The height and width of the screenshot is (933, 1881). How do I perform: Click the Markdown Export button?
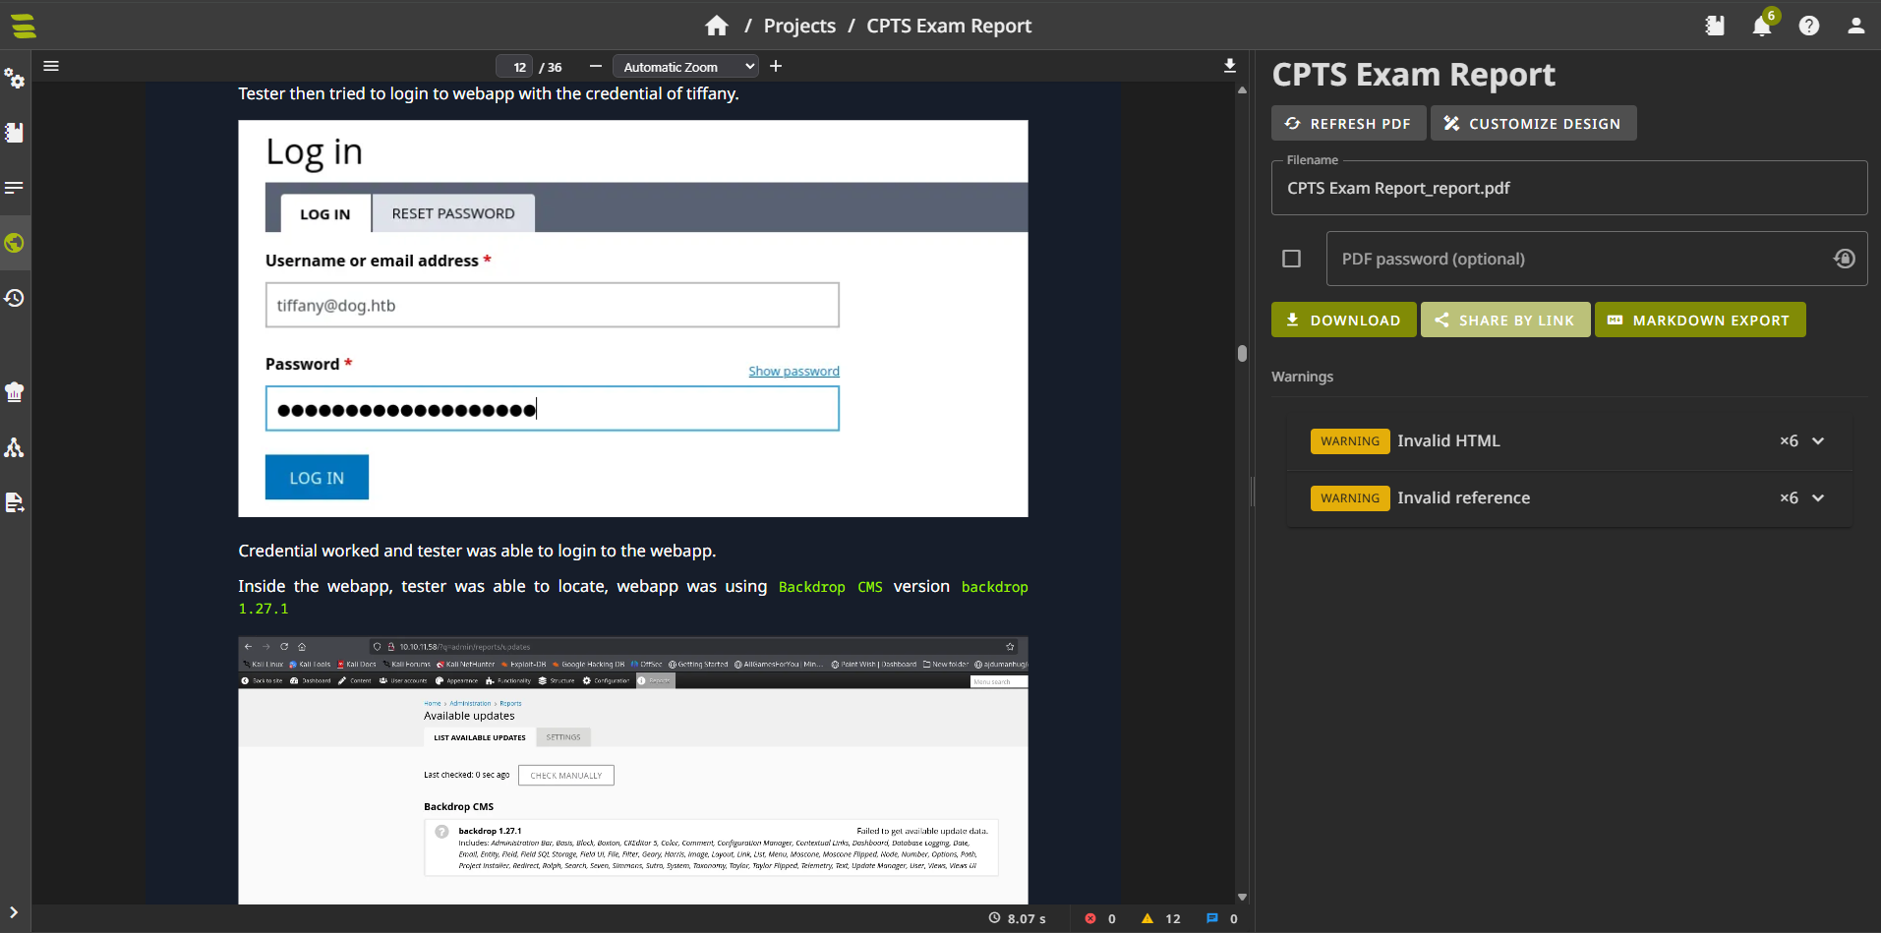pos(1699,321)
